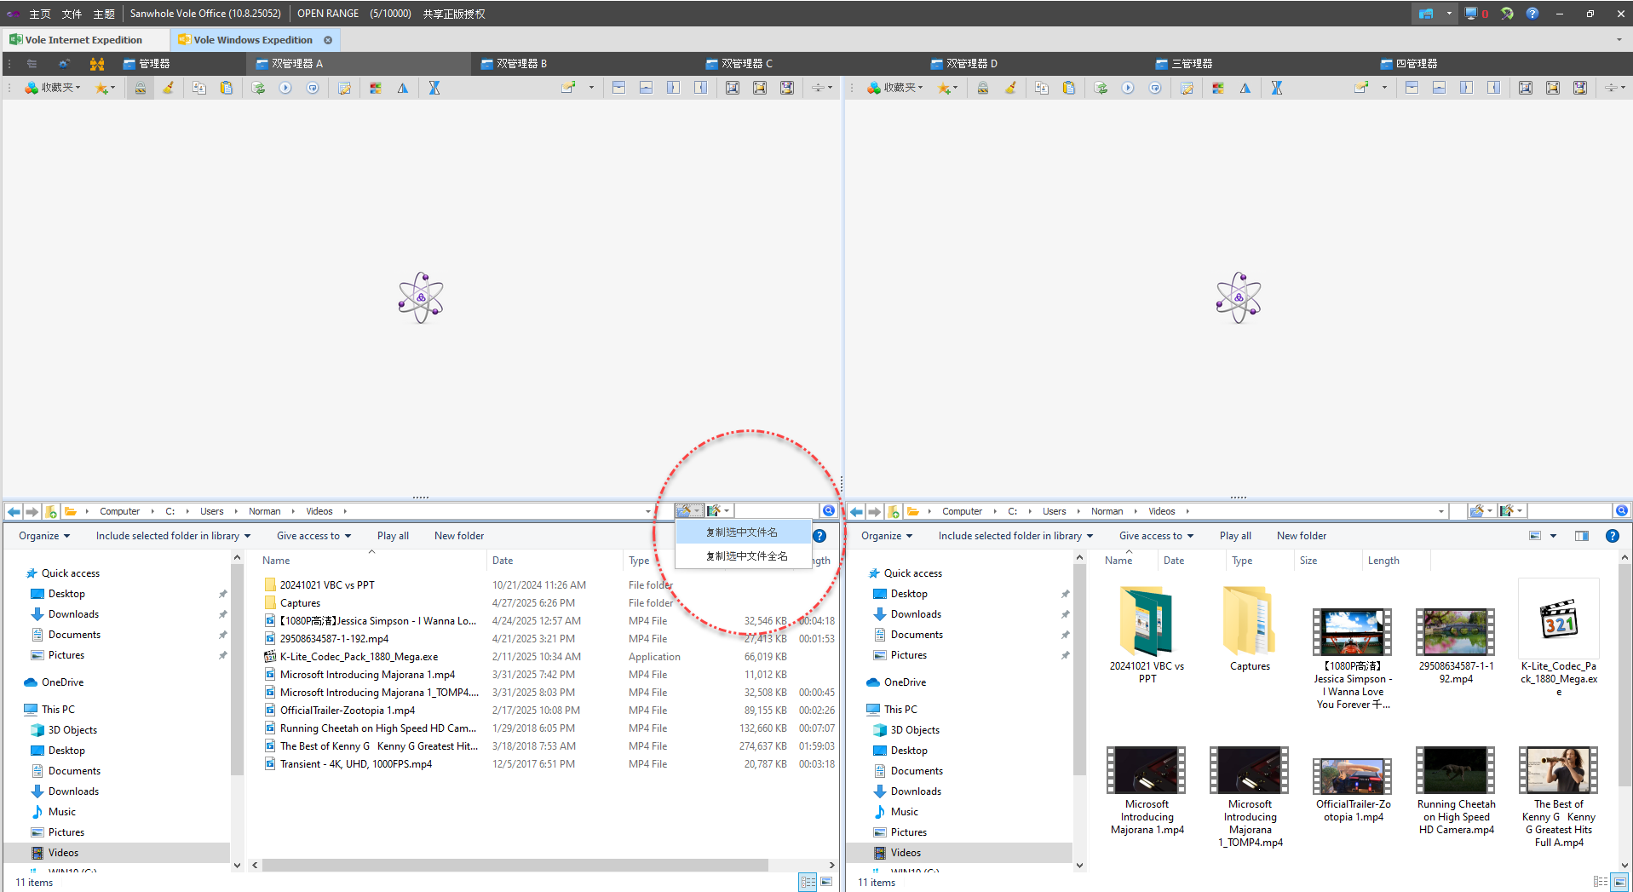Click Play all in the right pane
1633x892 pixels.
point(1235,536)
